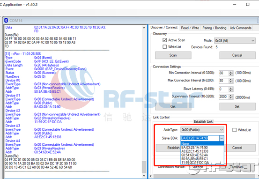The height and width of the screenshot is (179, 259).
Task: Enable the WhiteList checkbox under Discovery
Action: pos(164,47)
